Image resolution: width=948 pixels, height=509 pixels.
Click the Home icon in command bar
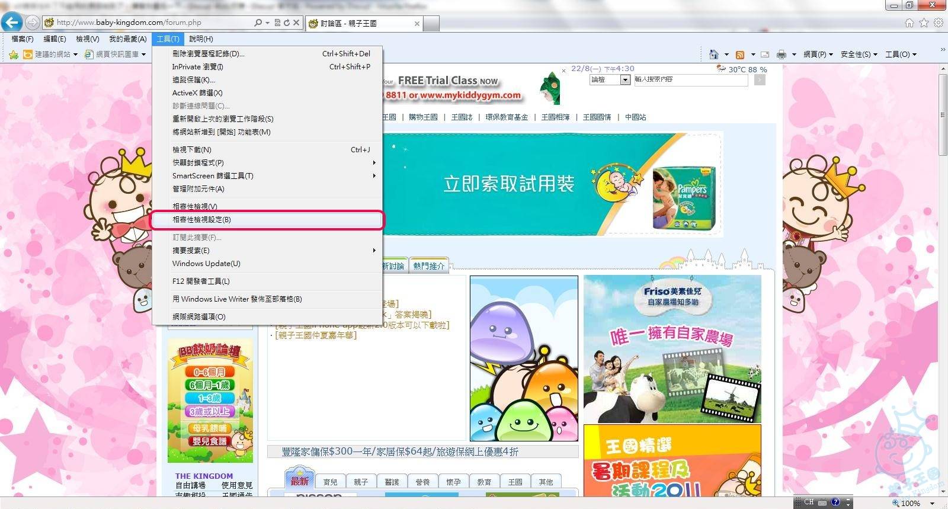(x=713, y=55)
